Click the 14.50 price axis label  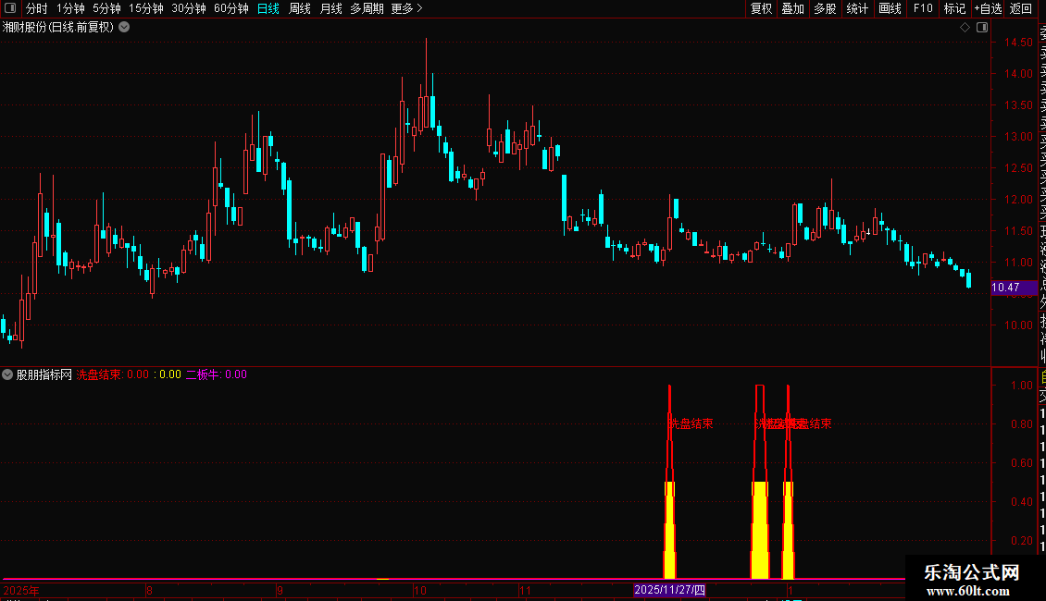(x=1018, y=42)
